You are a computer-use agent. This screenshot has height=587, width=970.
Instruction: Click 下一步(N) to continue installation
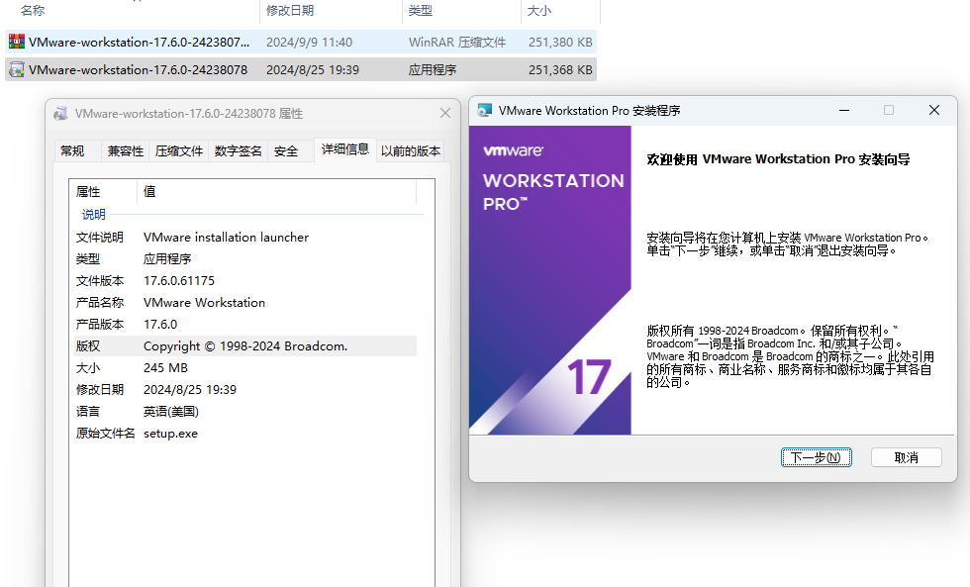pyautogui.click(x=816, y=457)
